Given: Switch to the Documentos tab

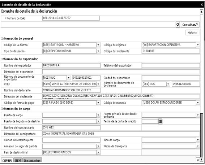Looking at the screenshot, I should point(32,160).
